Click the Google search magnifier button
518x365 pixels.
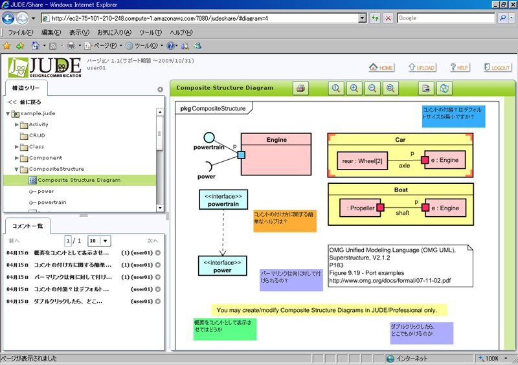pos(502,18)
